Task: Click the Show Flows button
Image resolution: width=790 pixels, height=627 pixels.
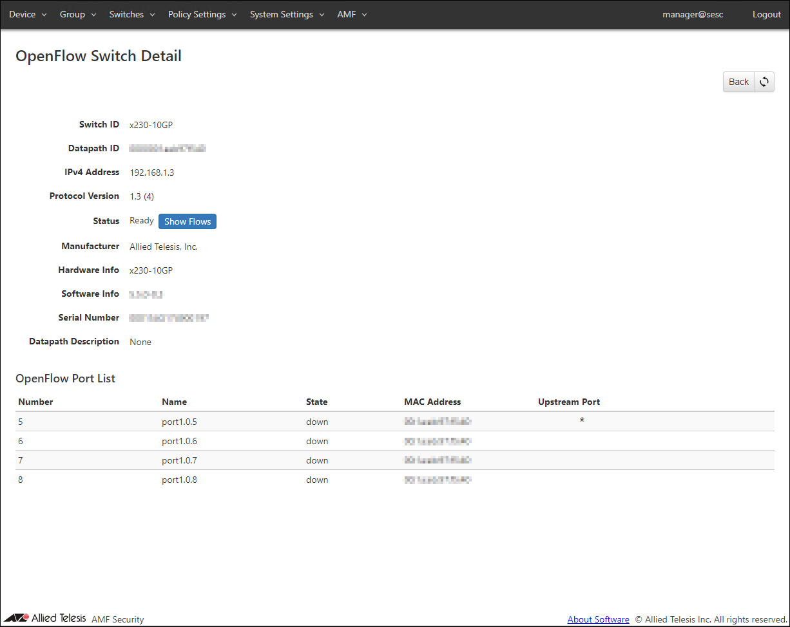Action: click(188, 221)
